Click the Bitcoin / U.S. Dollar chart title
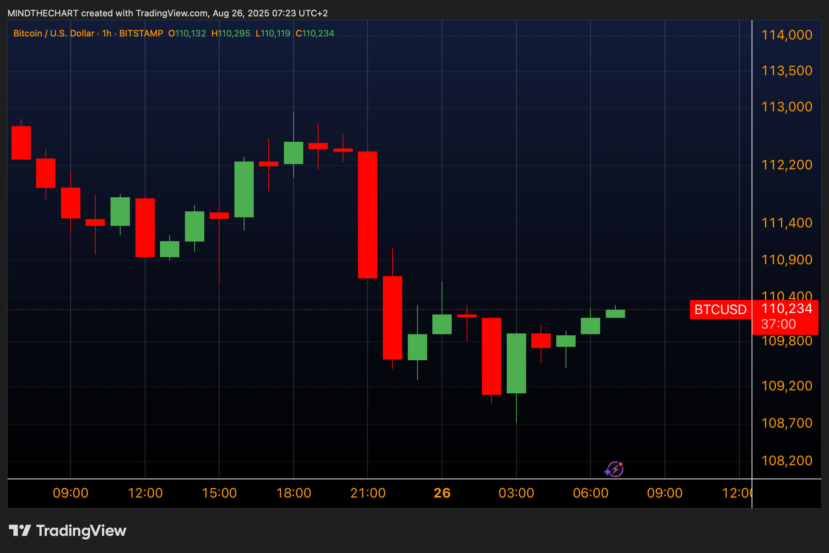 (x=54, y=33)
